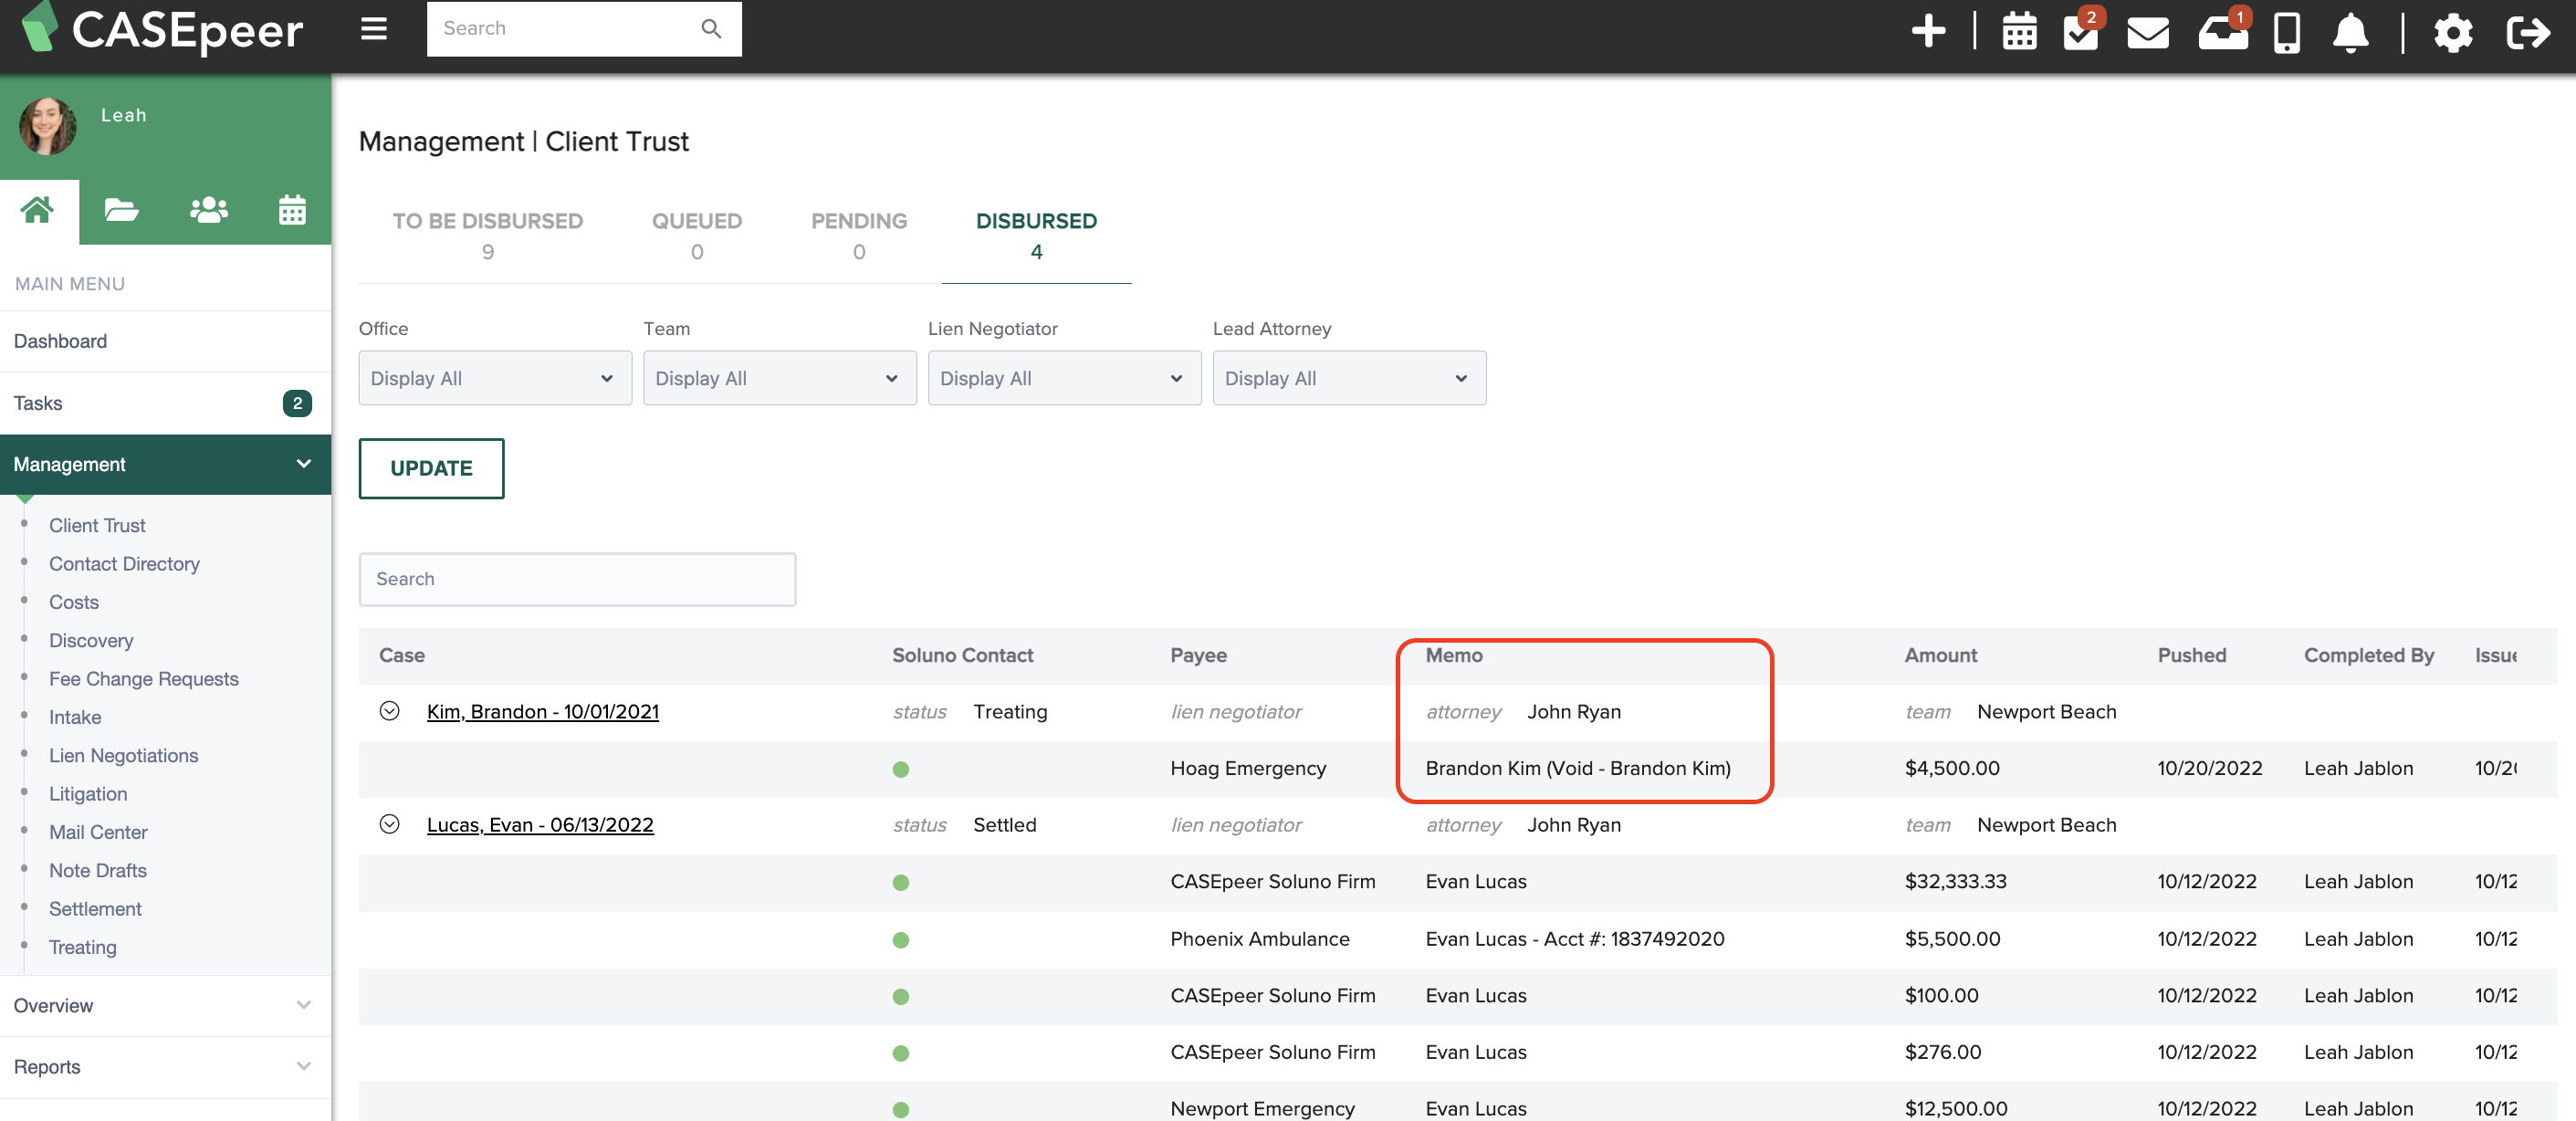Go to Mail Center submenu item

coord(98,832)
